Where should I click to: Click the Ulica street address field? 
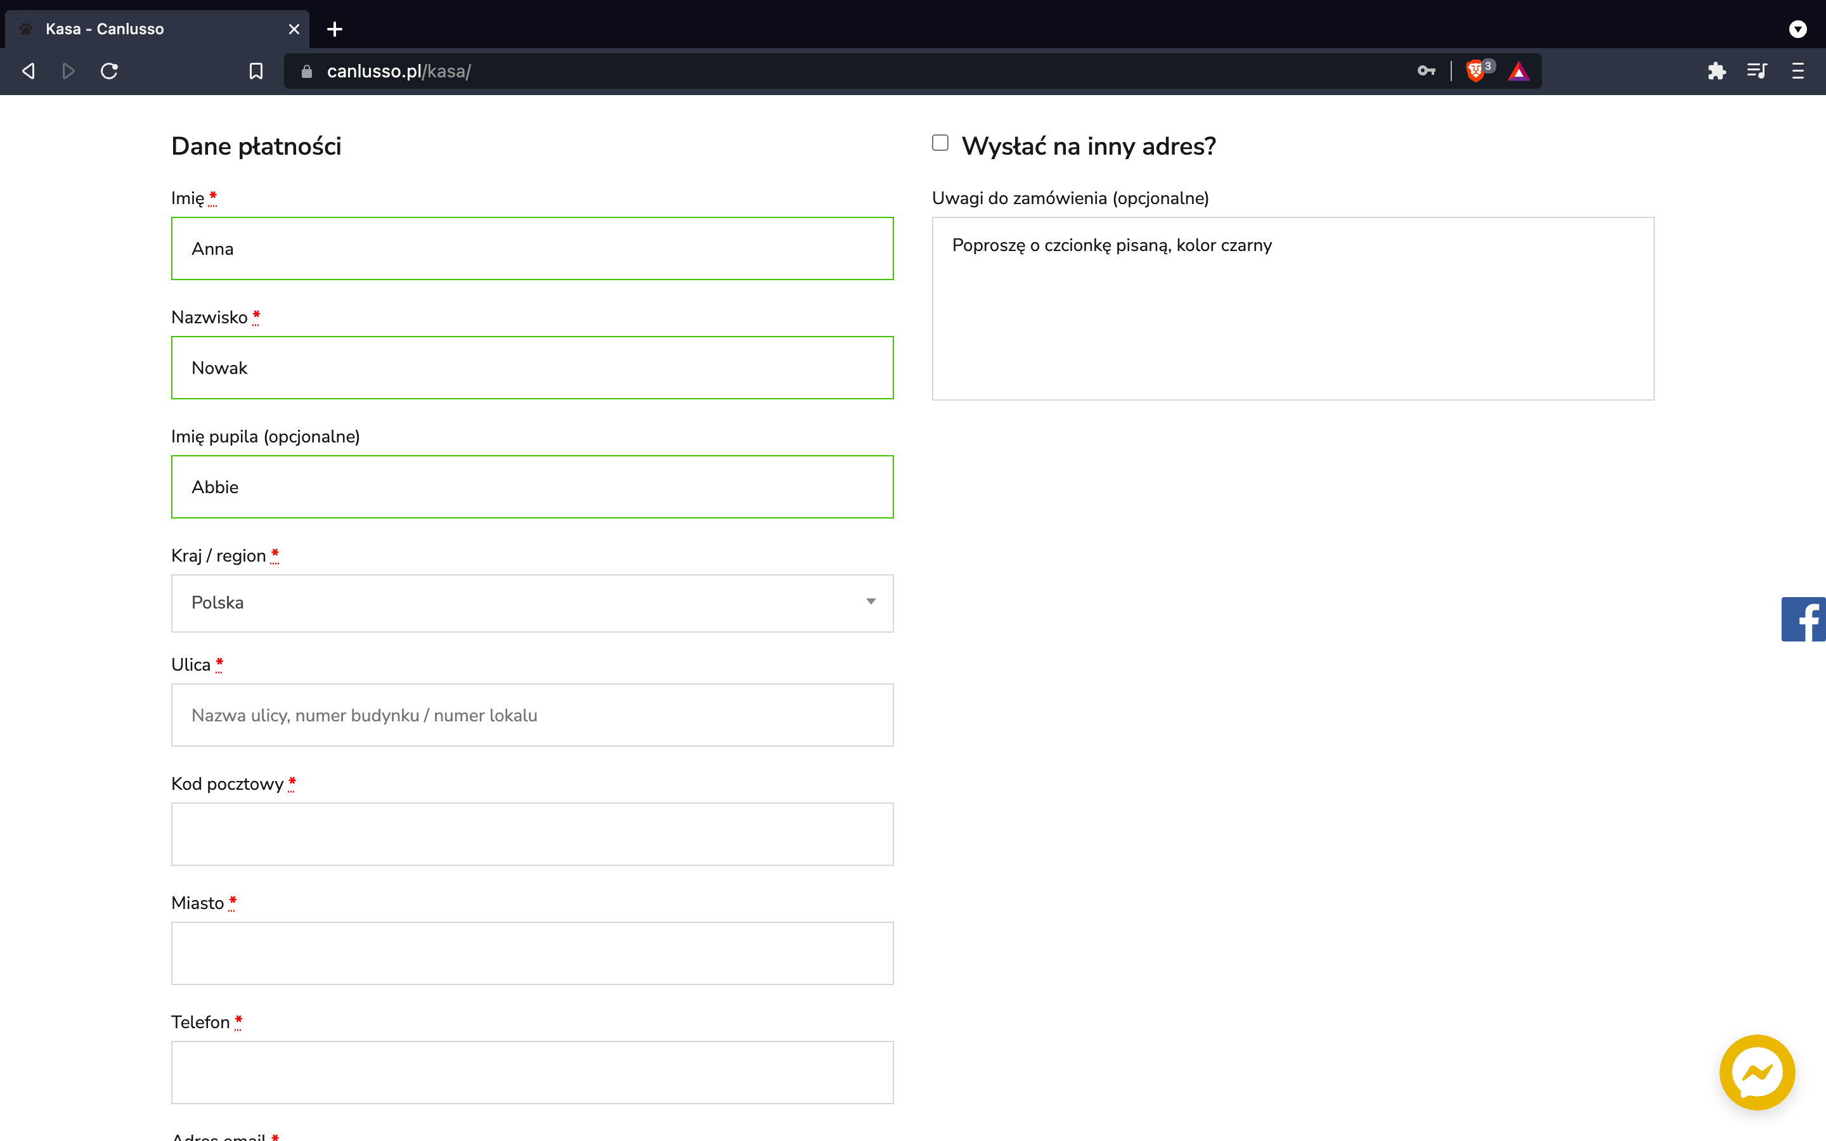tap(532, 714)
